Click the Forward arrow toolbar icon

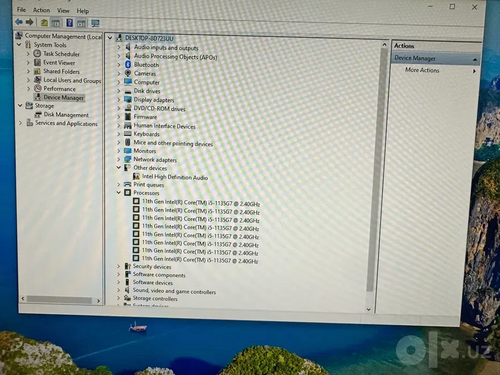tap(29, 22)
